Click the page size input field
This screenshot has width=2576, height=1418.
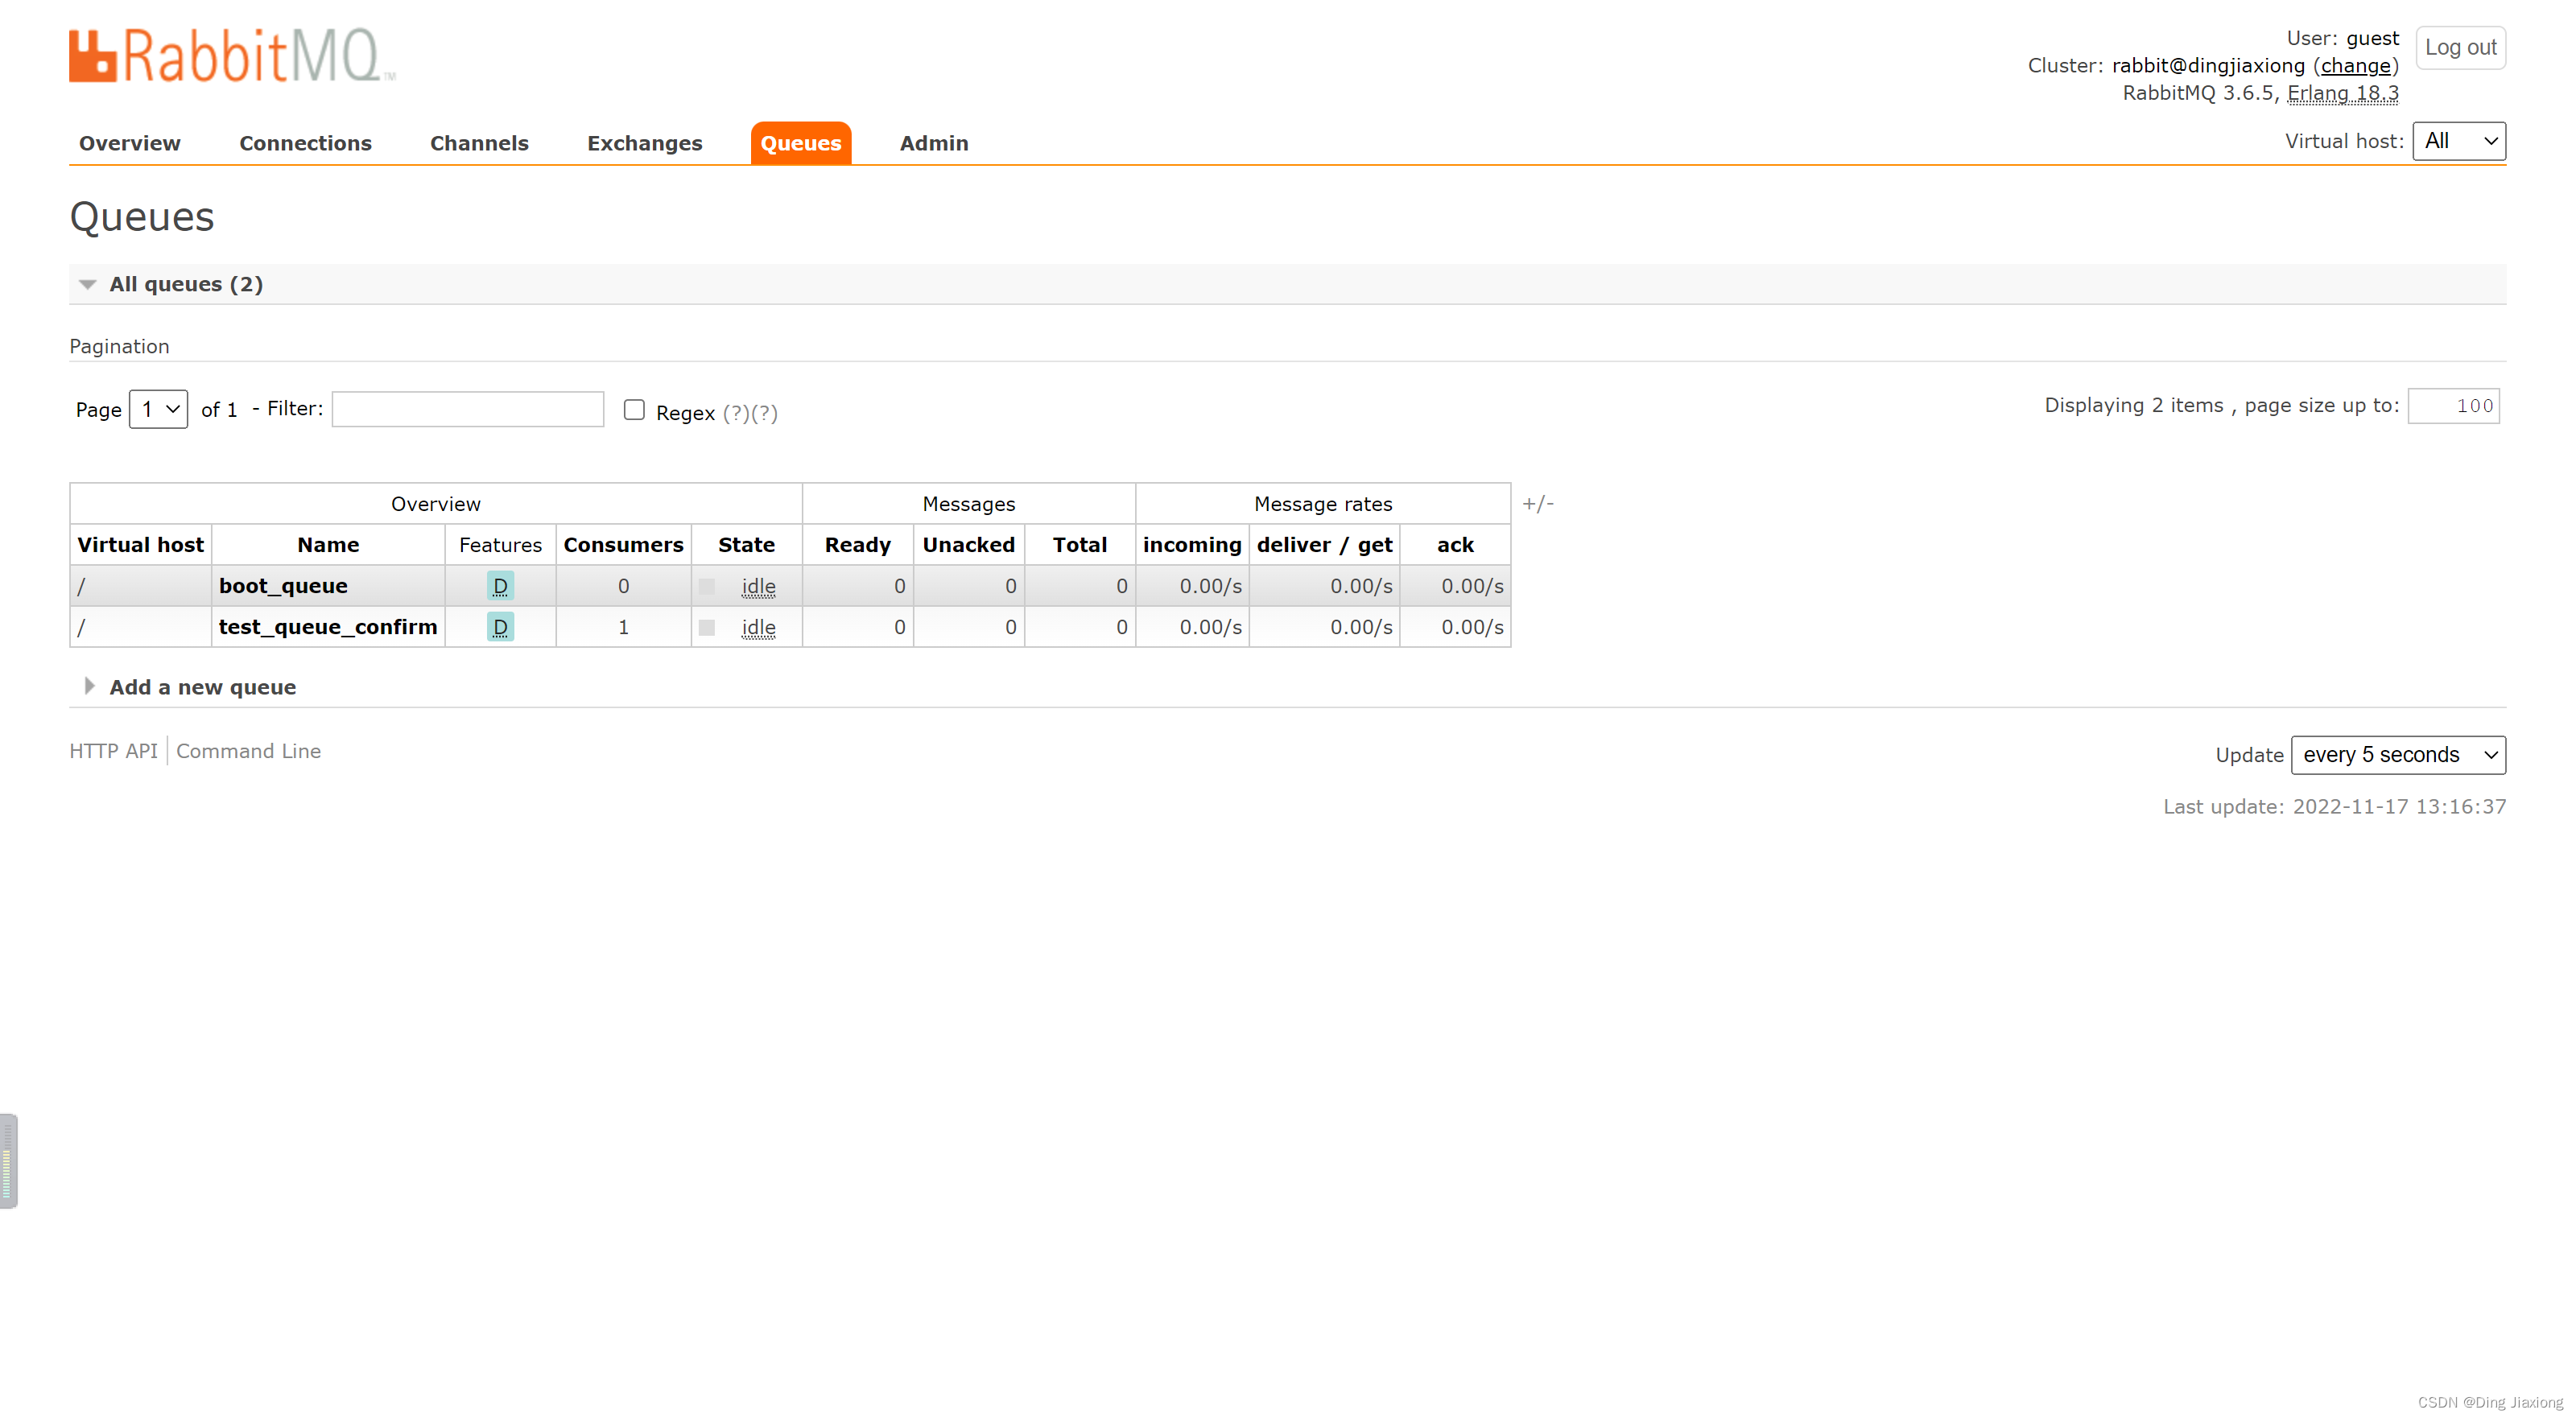[x=2453, y=406]
